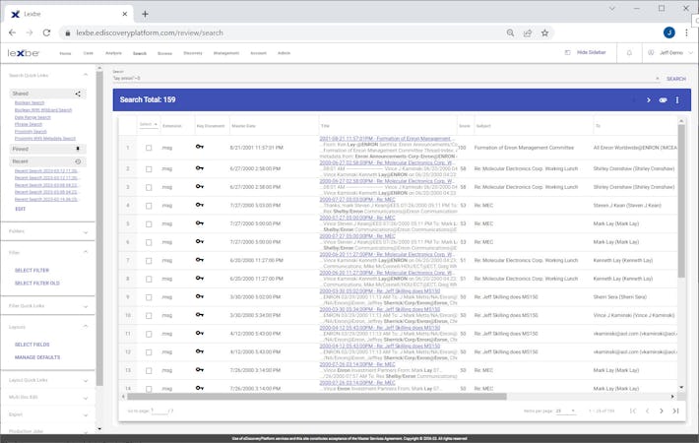Click the history icon beside Recent
Image resolution: width=699 pixels, height=443 pixels.
coord(78,161)
